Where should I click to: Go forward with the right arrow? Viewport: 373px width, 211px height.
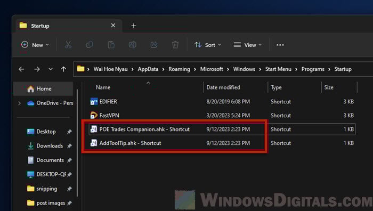pos(37,69)
